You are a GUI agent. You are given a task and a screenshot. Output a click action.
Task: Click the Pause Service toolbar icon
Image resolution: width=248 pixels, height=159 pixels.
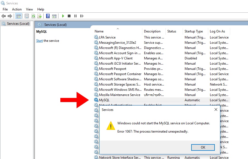click(x=75, y=16)
